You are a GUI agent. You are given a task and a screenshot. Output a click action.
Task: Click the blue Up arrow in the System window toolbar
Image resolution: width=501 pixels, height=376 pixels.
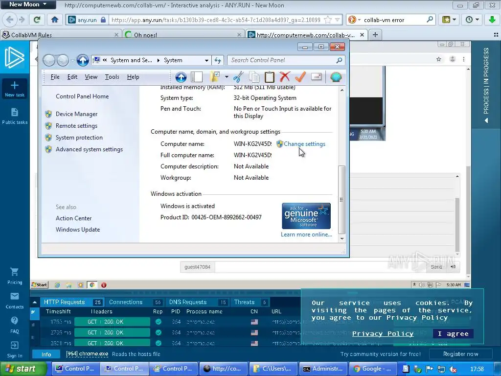pos(181,77)
